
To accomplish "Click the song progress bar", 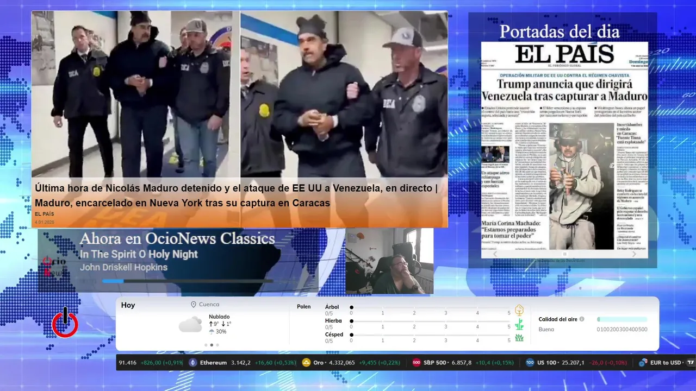I will (x=188, y=281).
